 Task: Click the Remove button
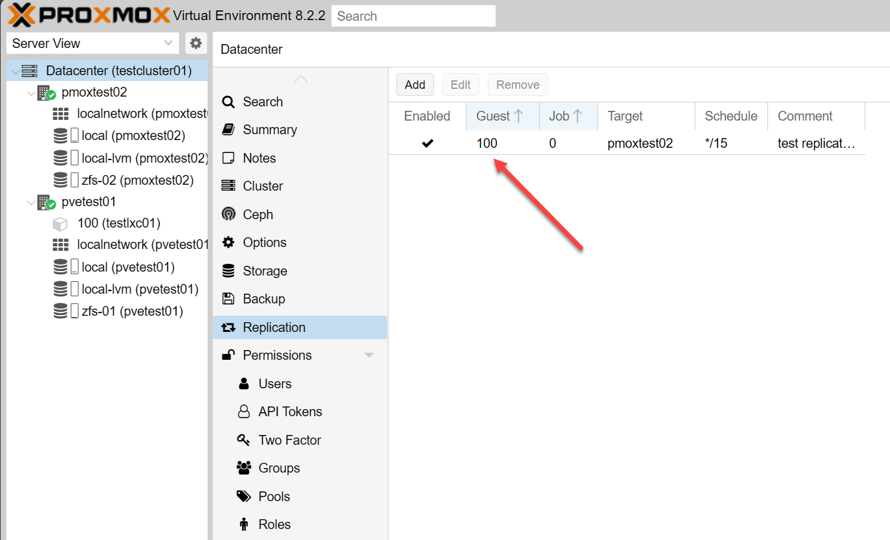click(x=518, y=85)
